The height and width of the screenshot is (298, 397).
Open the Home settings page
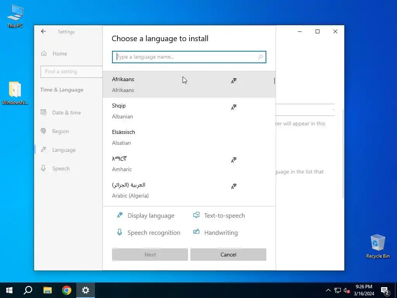[x=60, y=54]
